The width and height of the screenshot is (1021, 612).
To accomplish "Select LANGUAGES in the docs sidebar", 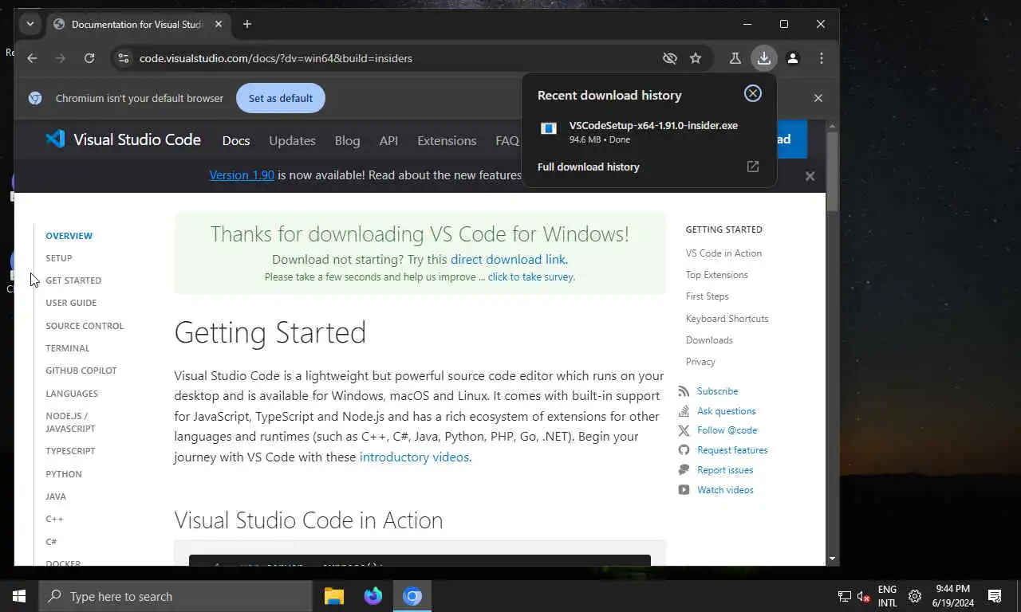I will coord(72,394).
